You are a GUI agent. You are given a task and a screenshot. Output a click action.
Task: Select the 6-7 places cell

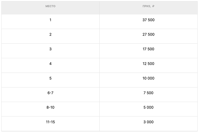[x=50, y=93]
